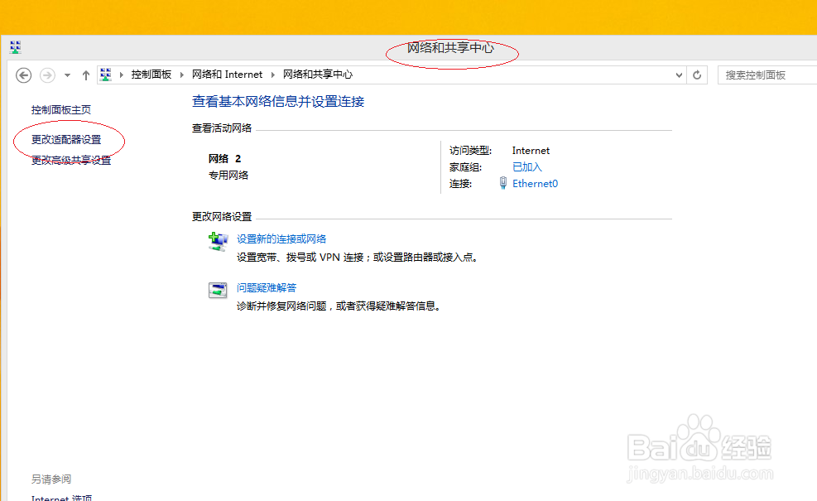
Task: Click the window's network icon in the title bar
Action: [14, 46]
